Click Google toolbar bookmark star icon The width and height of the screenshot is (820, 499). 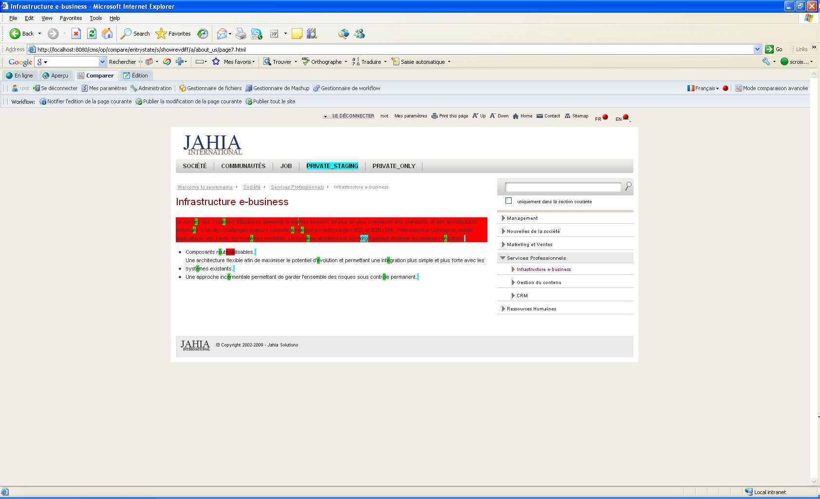click(216, 61)
